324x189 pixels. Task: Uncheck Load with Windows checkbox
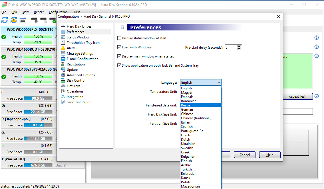(x=119, y=47)
